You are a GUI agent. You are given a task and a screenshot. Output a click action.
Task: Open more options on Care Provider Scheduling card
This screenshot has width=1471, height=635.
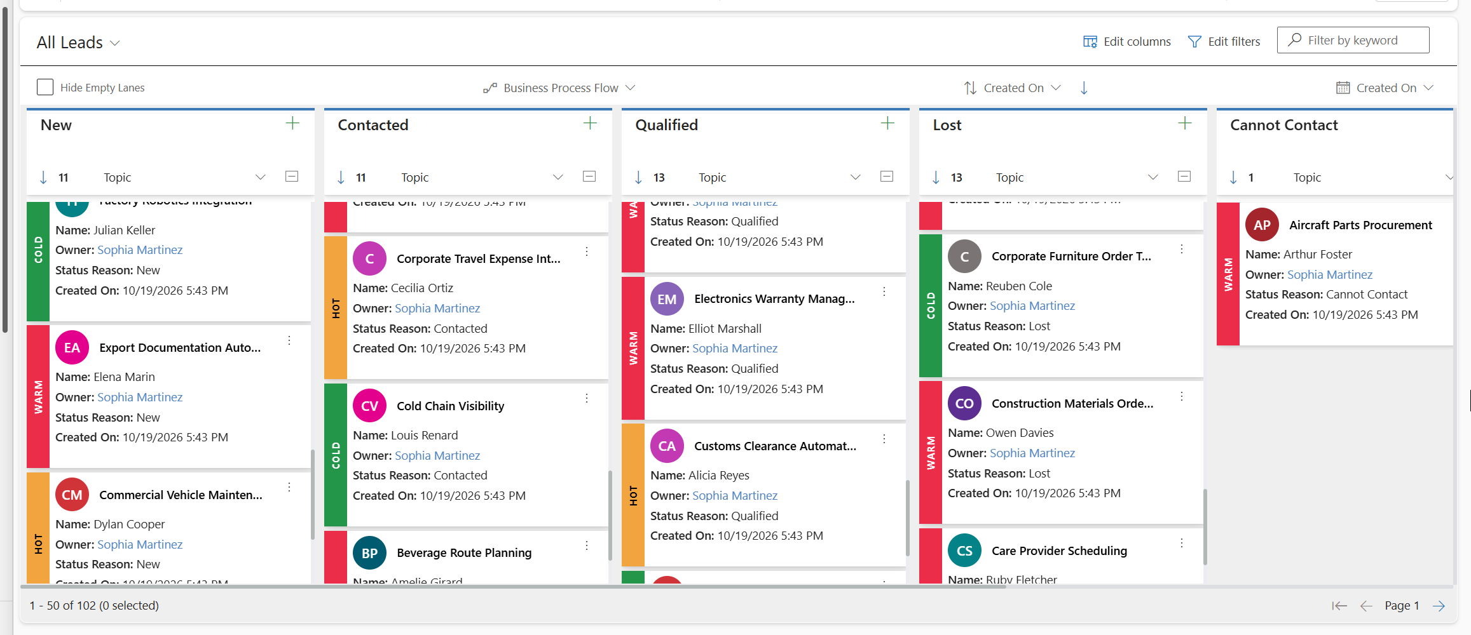[x=1182, y=543]
